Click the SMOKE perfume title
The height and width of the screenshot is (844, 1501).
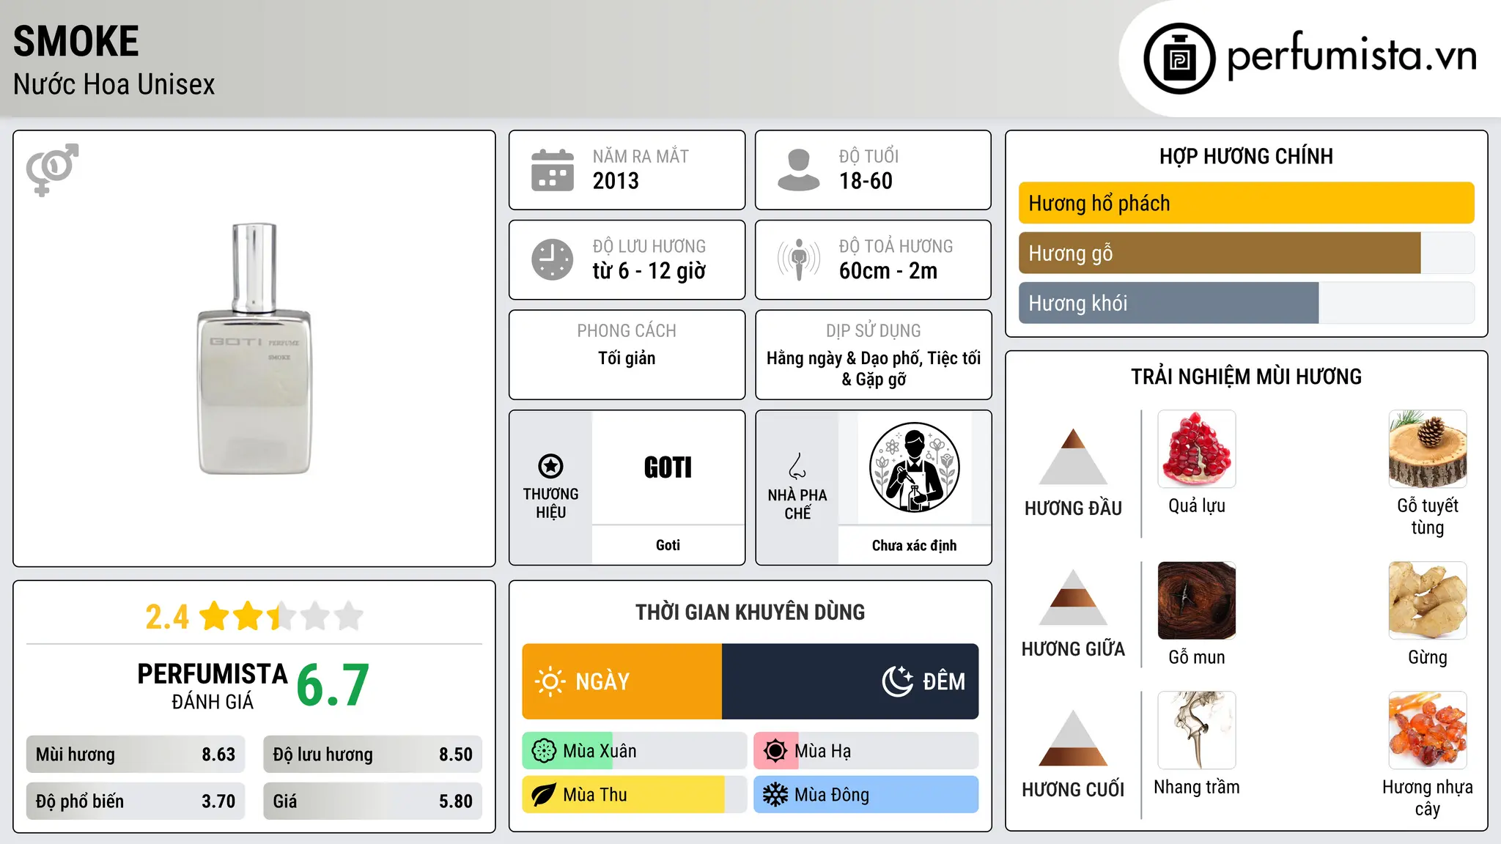76,41
